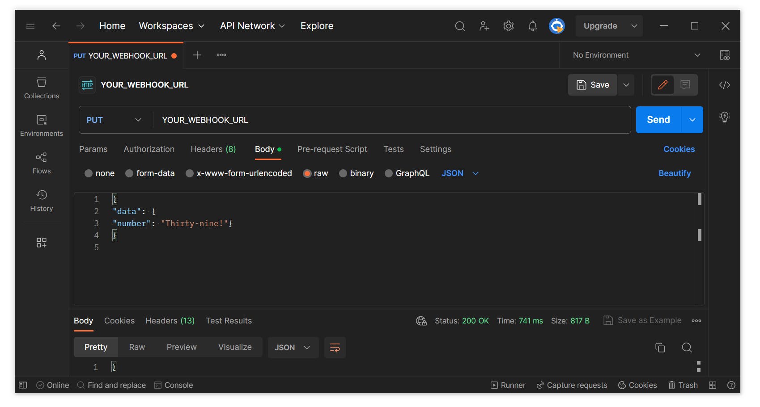The image size is (760, 407).
Task: Open Collections in the sidebar
Action: (42, 88)
